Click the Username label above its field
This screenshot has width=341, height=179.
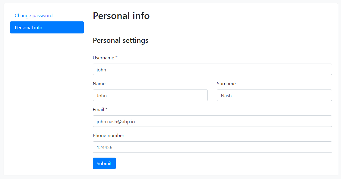103,58
